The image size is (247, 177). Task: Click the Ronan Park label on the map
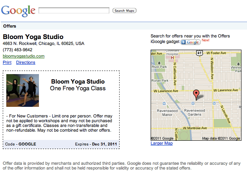pos(159,80)
